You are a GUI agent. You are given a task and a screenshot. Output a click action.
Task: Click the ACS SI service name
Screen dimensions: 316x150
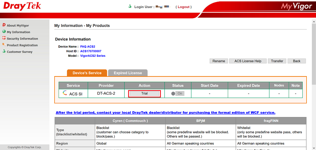[x=76, y=94]
